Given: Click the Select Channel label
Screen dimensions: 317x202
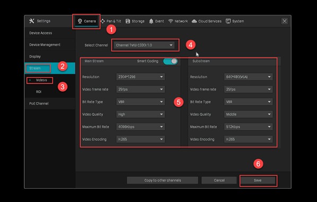Looking at the screenshot, I should click(96, 45).
